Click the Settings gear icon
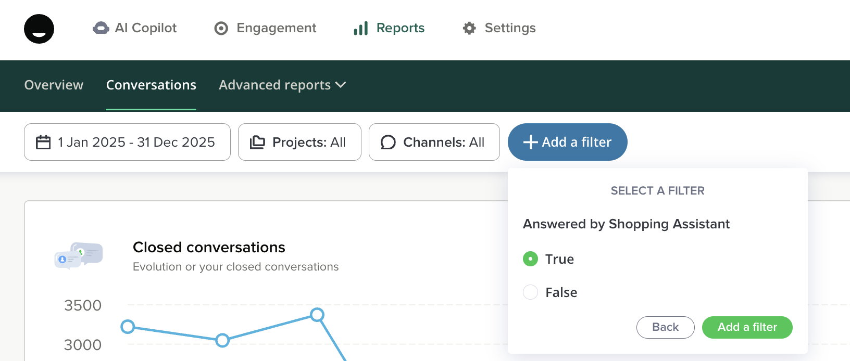The image size is (850, 361). (469, 28)
